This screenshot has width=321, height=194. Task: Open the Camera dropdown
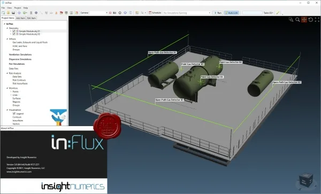pos(106,13)
